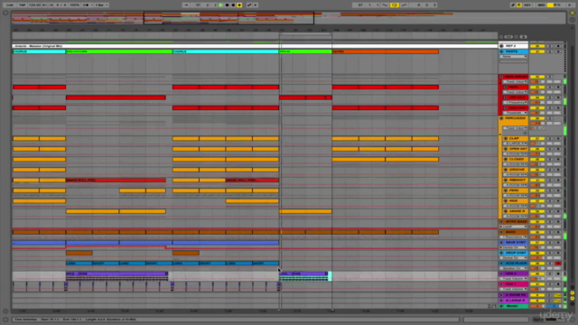Toggle Follow playback button left of position
This screenshot has width=578, height=325.
point(186,5)
